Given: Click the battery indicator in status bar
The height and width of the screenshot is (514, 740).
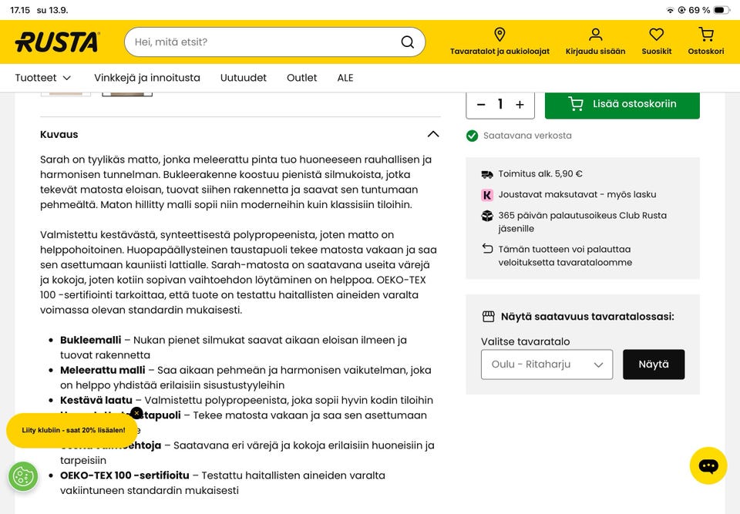Looking at the screenshot, I should pyautogui.click(x=721, y=10).
